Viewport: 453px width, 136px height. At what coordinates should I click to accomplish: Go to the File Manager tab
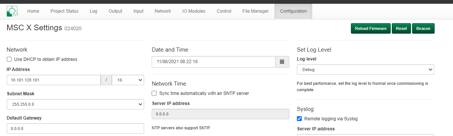coord(256,11)
